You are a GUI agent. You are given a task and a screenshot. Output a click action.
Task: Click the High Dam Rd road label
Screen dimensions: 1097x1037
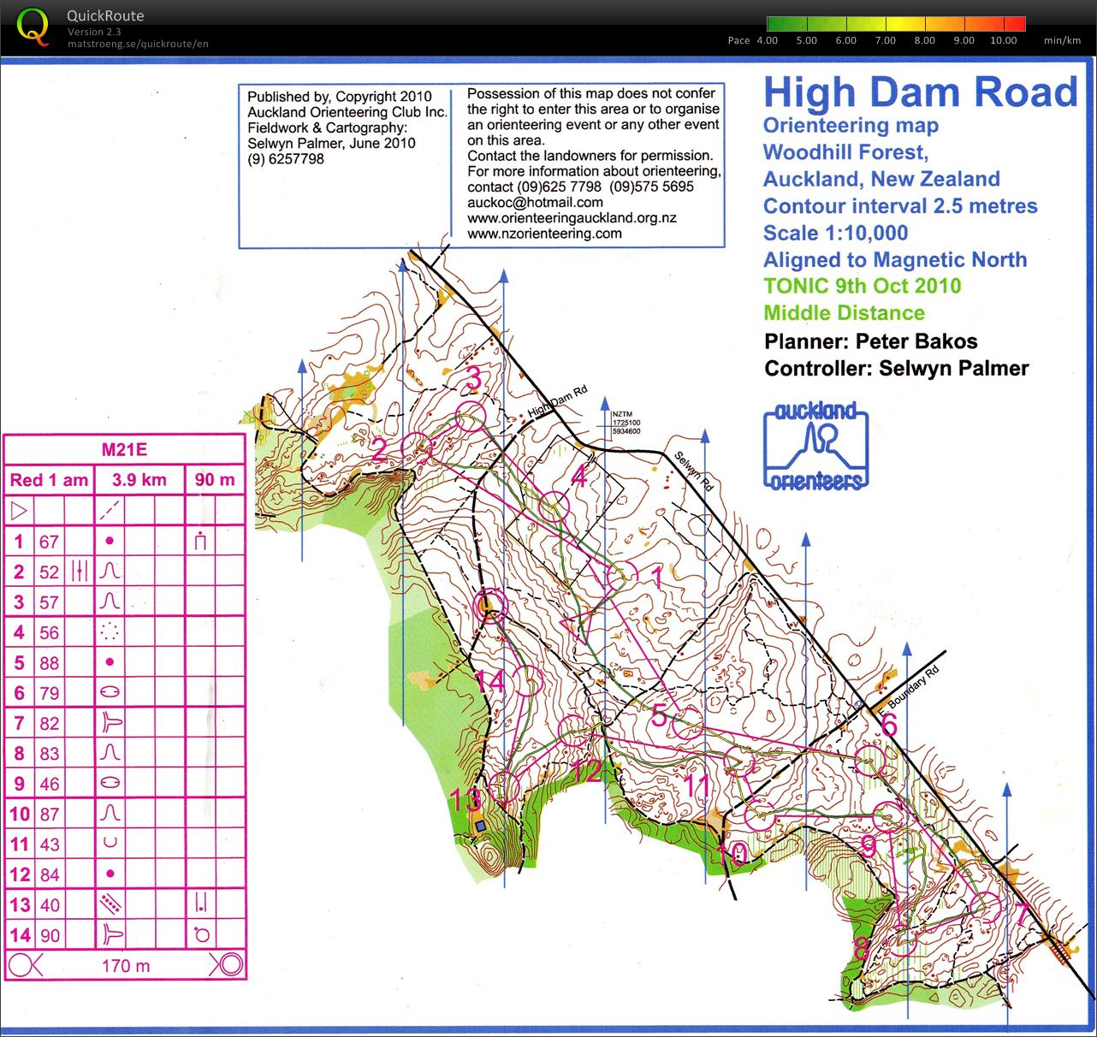(x=558, y=401)
